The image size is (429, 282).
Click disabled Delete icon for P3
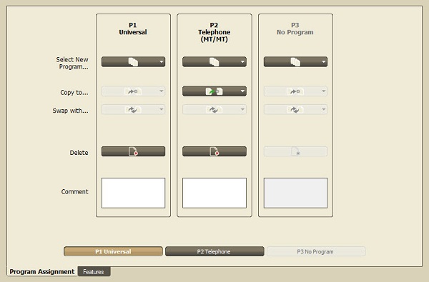pyautogui.click(x=295, y=151)
